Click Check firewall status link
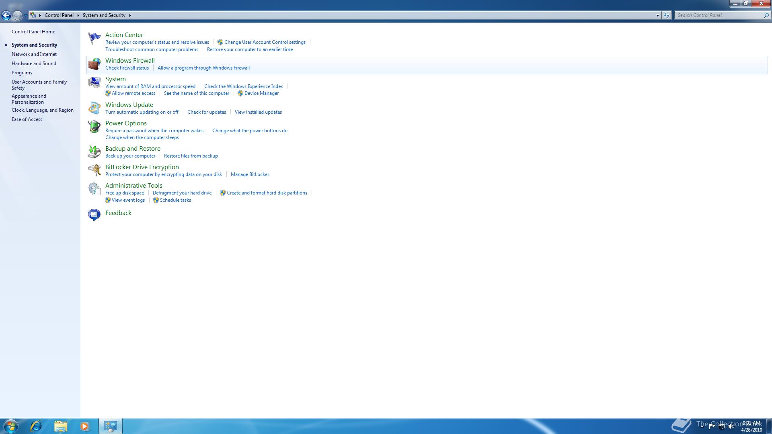Viewport: 772px width, 434px height. click(127, 68)
